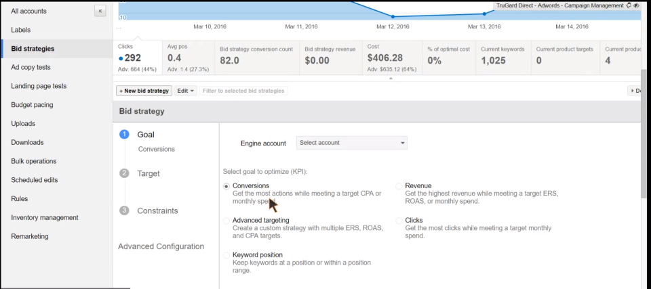Select the Clicks goal radio button
The height and width of the screenshot is (289, 651).
[x=399, y=221]
